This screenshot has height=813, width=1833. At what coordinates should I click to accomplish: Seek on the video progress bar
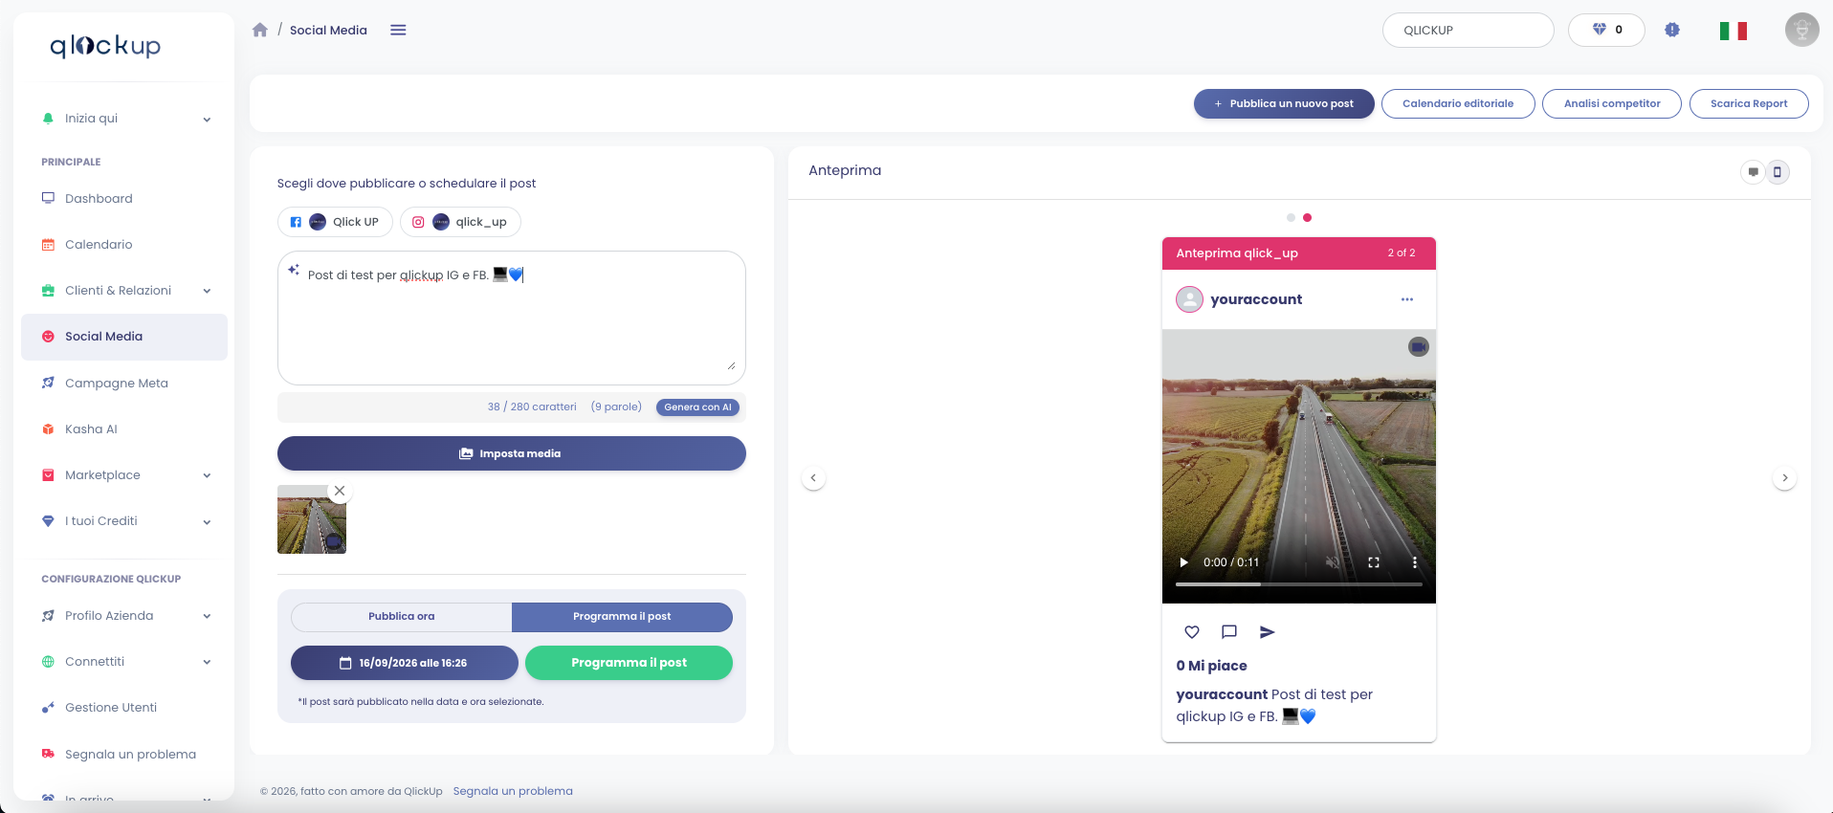tap(1299, 583)
